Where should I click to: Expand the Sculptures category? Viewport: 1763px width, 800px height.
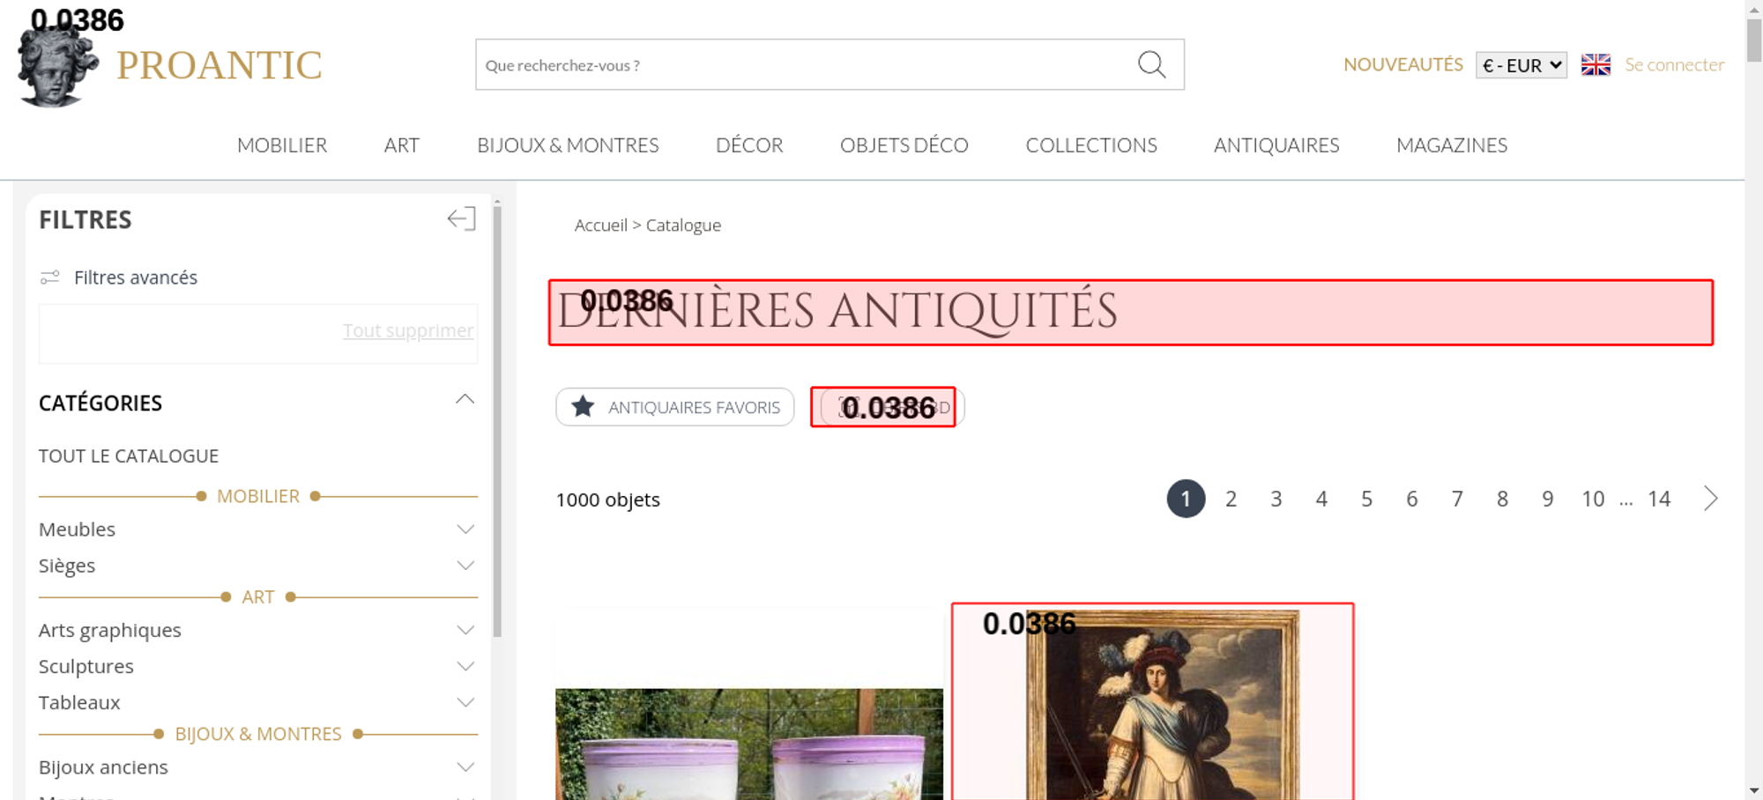[x=465, y=666]
